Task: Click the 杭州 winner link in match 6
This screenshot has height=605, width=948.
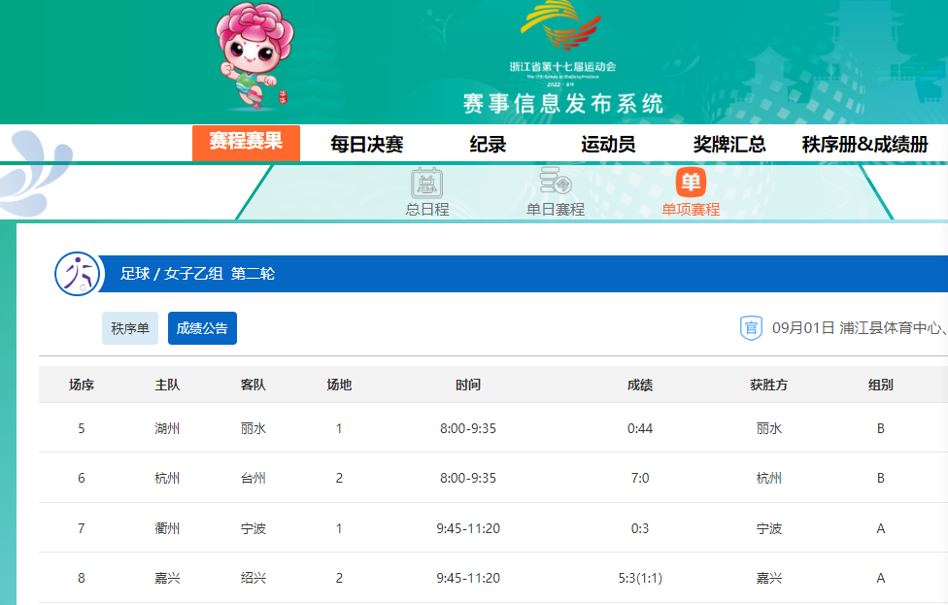Action: pyautogui.click(x=768, y=478)
